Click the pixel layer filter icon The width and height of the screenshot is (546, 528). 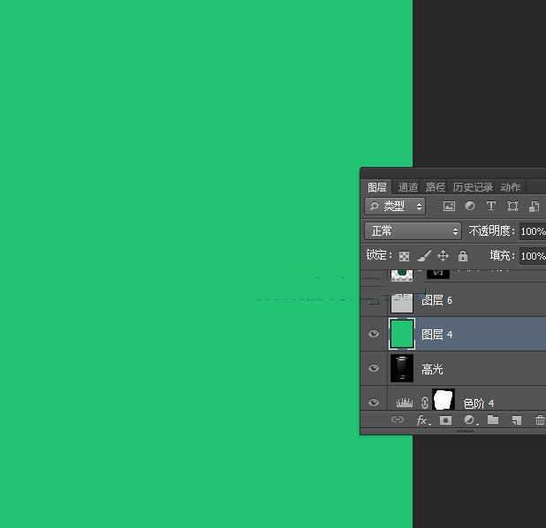pos(449,207)
